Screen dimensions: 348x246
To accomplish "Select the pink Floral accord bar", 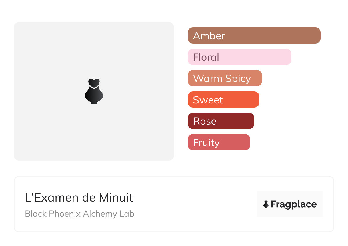I will 257,57.
